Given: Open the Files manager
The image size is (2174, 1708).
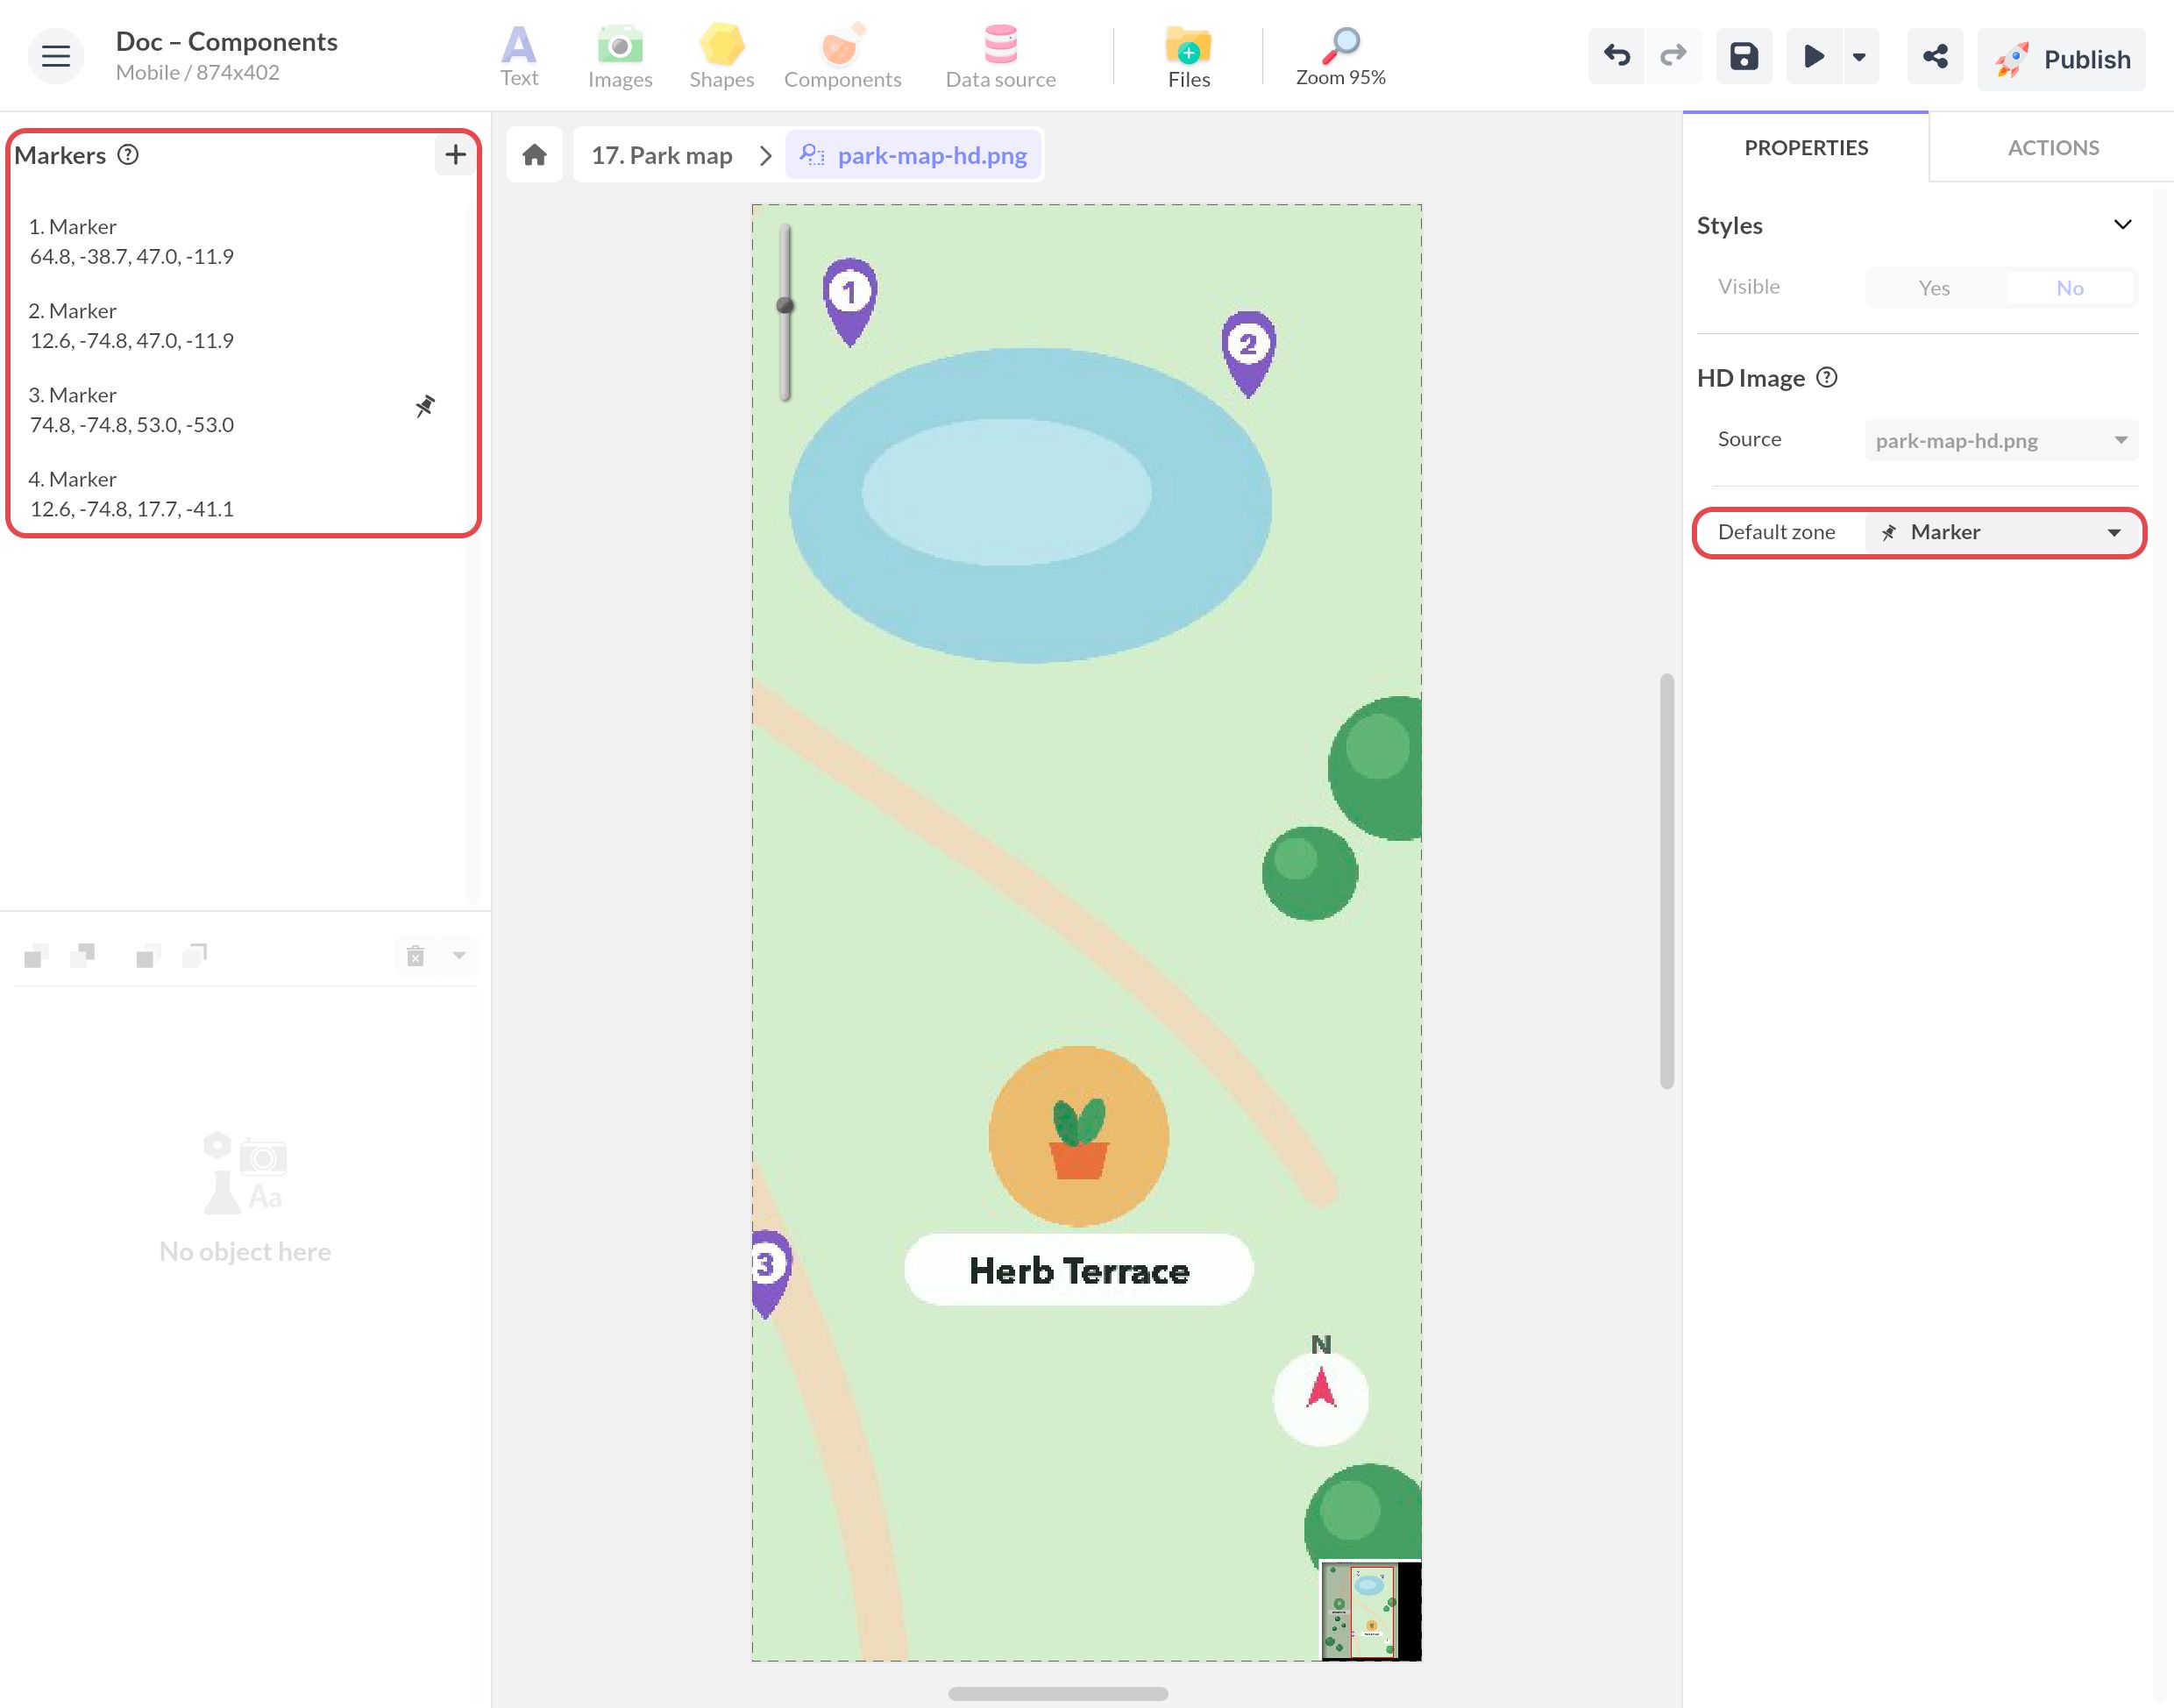Looking at the screenshot, I should [x=1189, y=56].
